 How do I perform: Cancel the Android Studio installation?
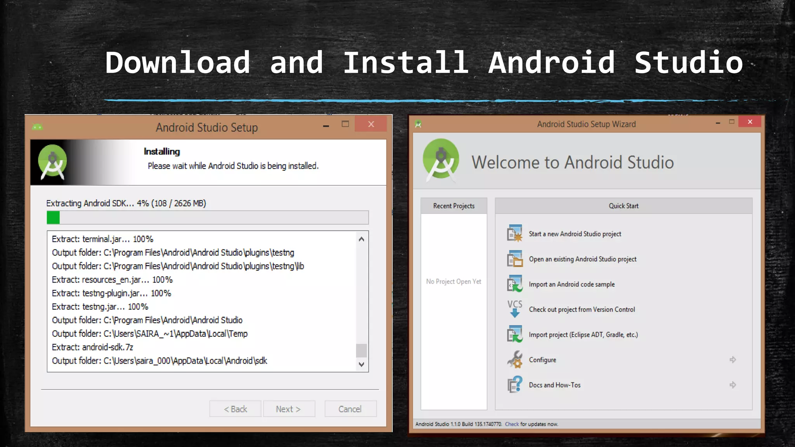tap(350, 409)
